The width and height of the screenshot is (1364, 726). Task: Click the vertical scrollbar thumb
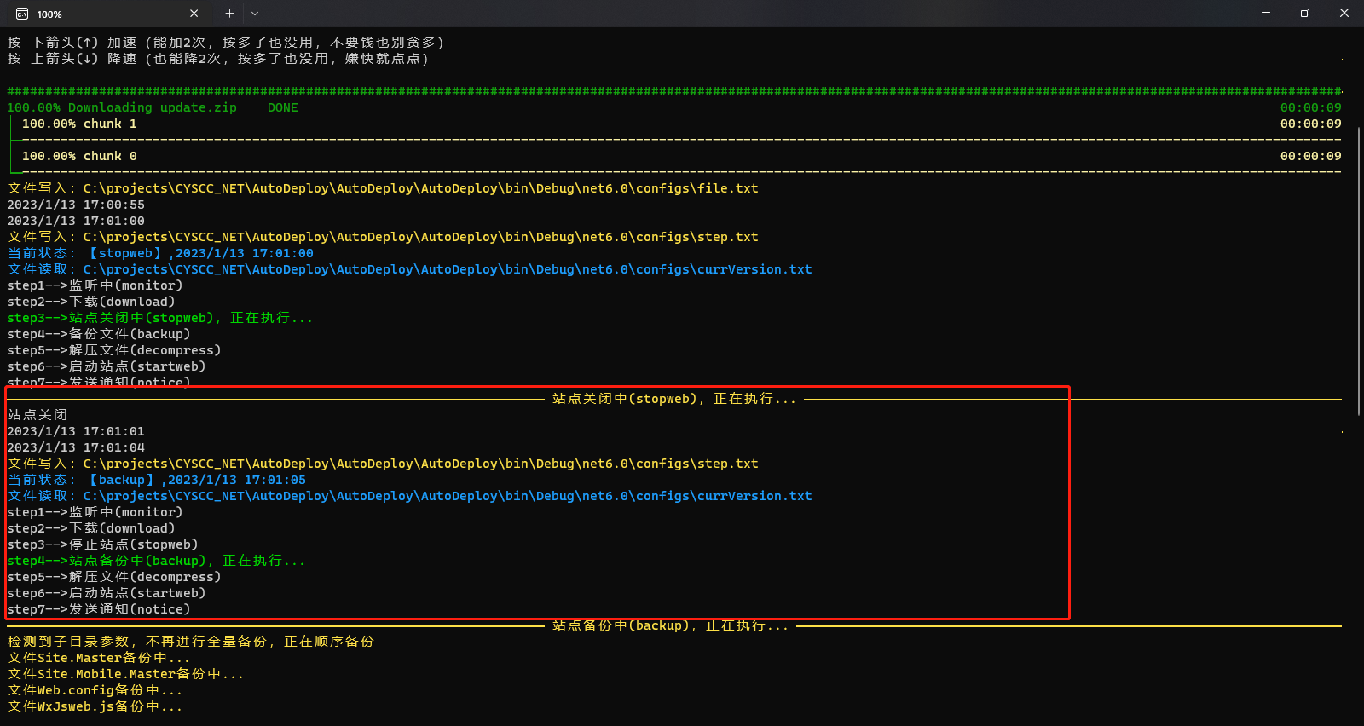1359,271
